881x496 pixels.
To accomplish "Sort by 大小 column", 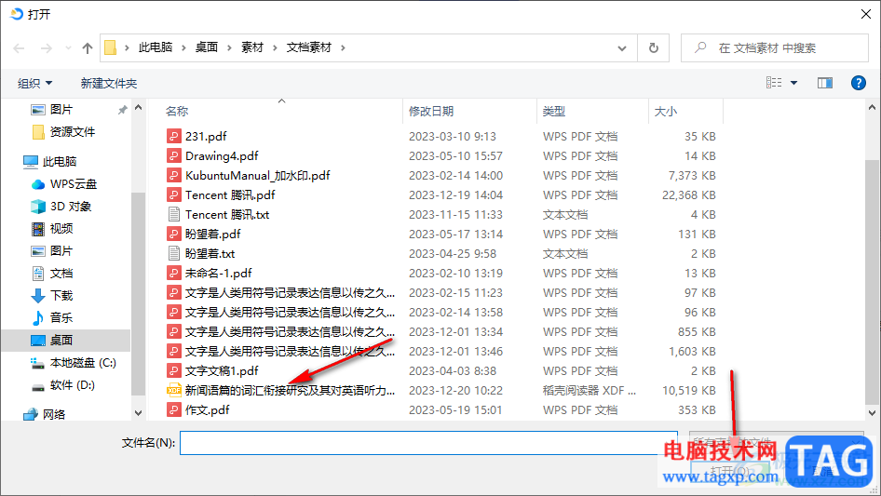I will [x=666, y=112].
